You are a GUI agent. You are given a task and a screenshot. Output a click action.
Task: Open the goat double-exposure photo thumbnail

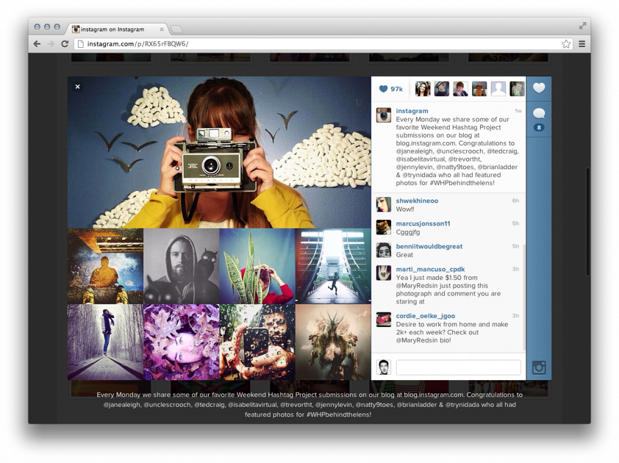pos(332,342)
